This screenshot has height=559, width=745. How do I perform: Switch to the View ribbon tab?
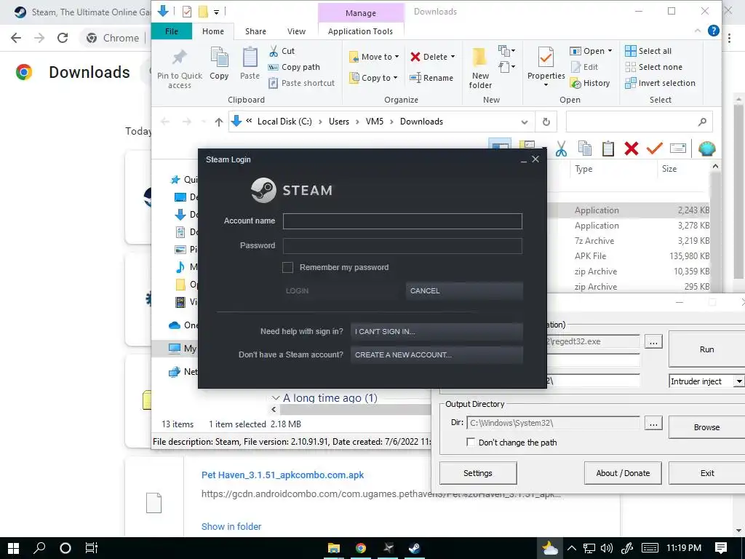click(x=297, y=31)
